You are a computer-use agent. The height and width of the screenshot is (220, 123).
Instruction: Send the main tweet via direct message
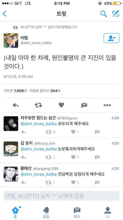pos(84,105)
